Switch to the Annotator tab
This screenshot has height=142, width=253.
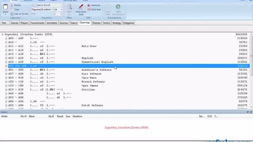[52, 23]
